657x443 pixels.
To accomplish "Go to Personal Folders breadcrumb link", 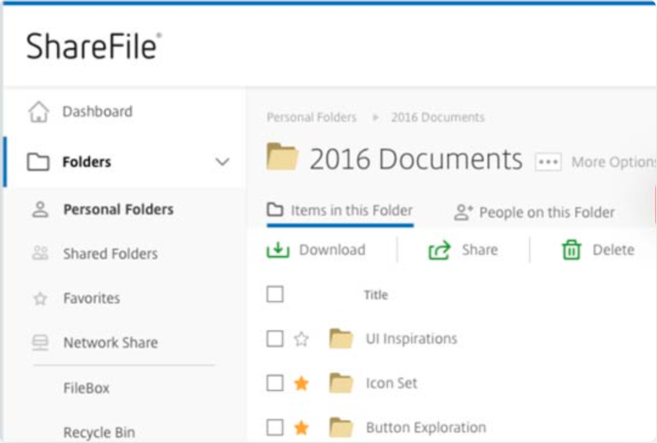I will coord(311,117).
